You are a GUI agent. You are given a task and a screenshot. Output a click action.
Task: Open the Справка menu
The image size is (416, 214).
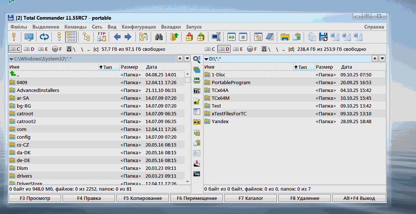374,27
